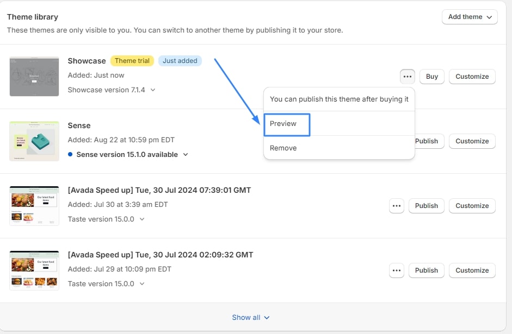Click the Sense theme name
The height and width of the screenshot is (334, 512).
pyautogui.click(x=79, y=125)
